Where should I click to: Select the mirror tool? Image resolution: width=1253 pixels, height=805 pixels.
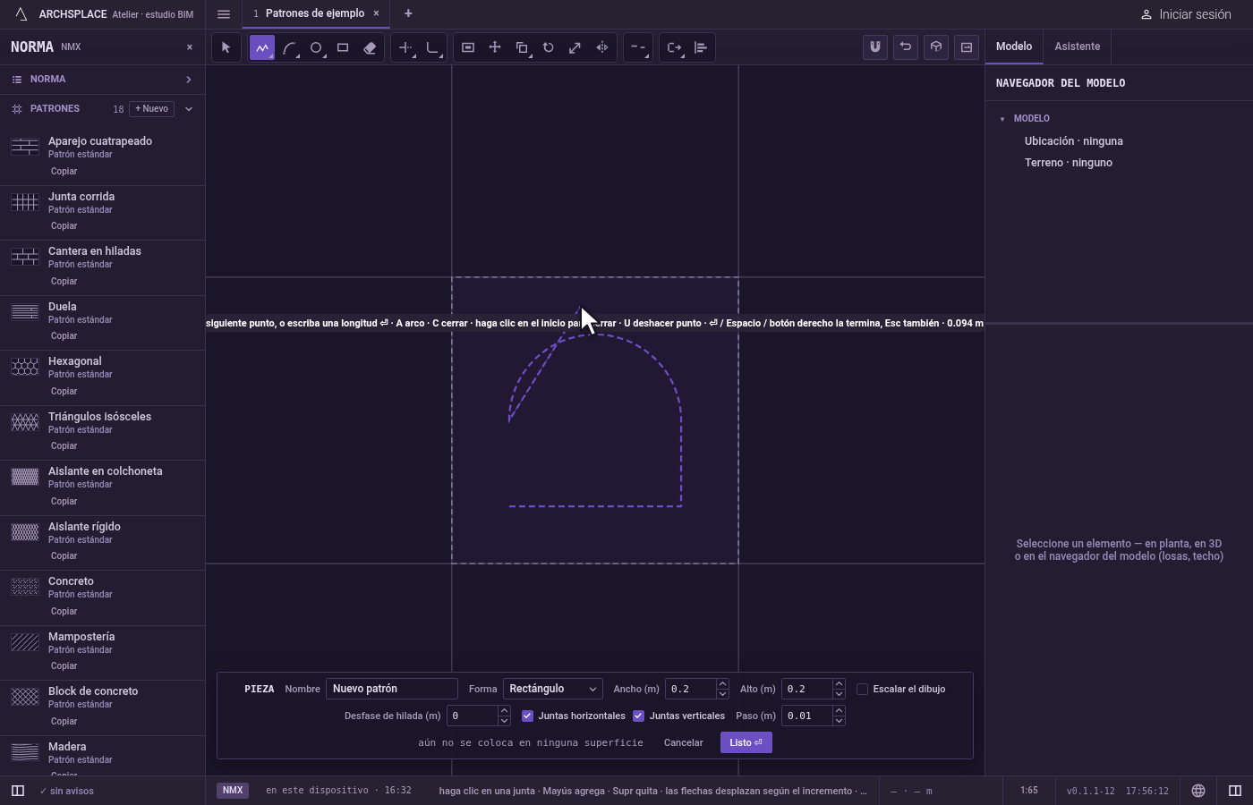click(602, 47)
